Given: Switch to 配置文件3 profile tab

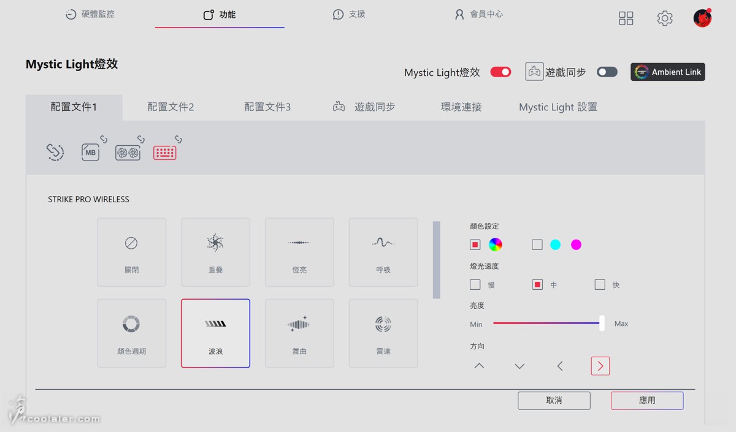Looking at the screenshot, I should click(x=267, y=107).
